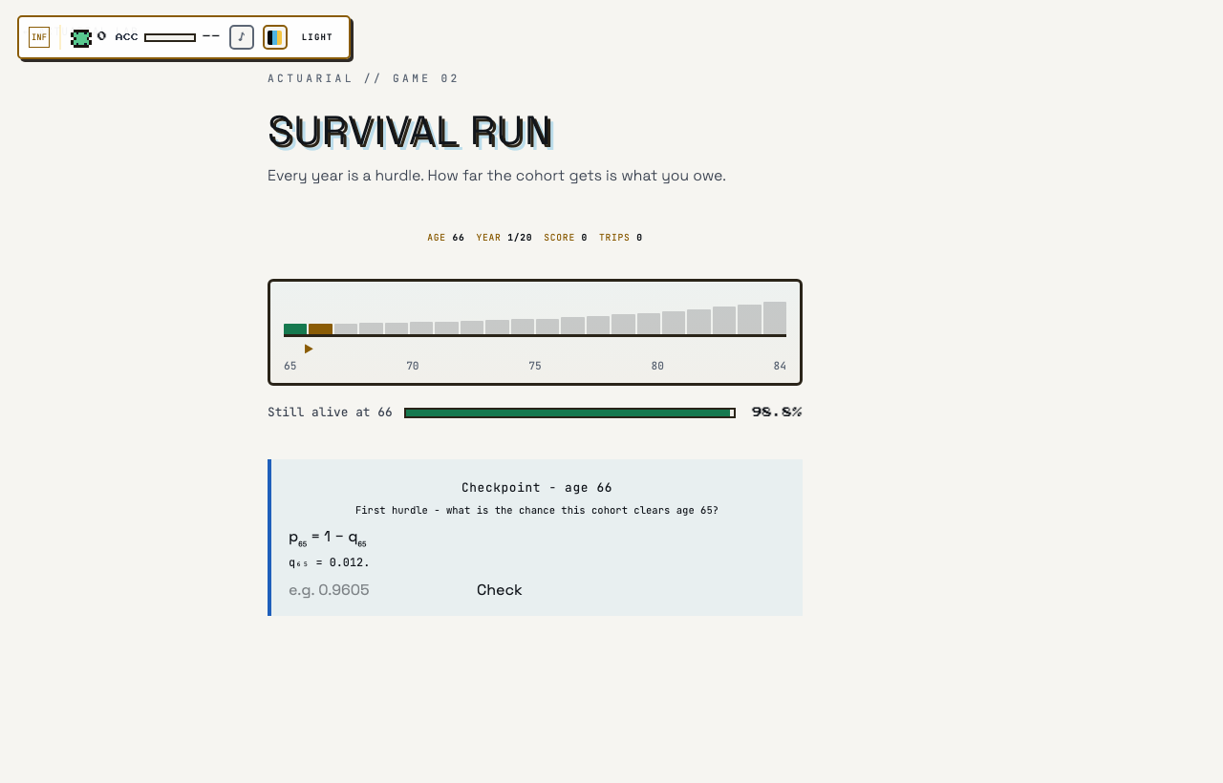
Task: Click the 98.8% survival value
Action: click(x=777, y=413)
